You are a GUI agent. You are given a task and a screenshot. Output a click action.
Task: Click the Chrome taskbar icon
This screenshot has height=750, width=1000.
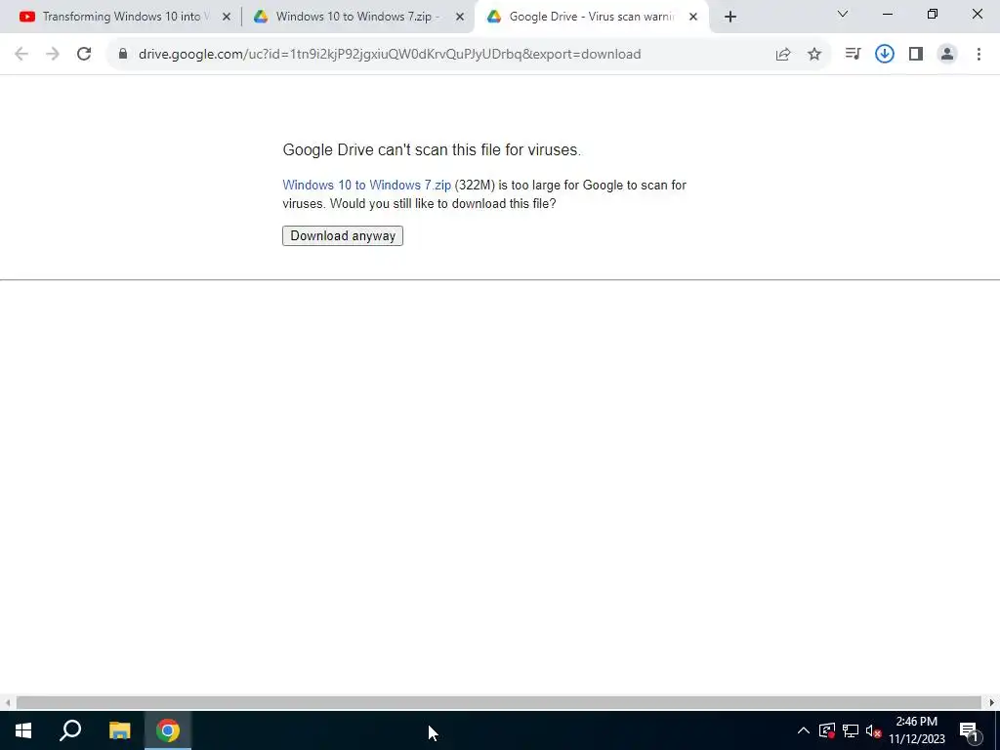click(168, 730)
